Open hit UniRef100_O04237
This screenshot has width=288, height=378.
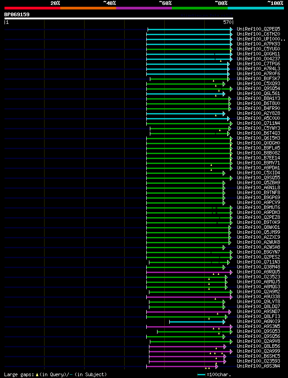tap(258, 59)
